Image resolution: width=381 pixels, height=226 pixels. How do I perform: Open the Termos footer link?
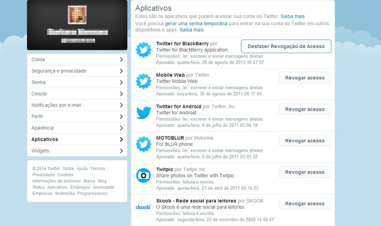tap(98, 169)
